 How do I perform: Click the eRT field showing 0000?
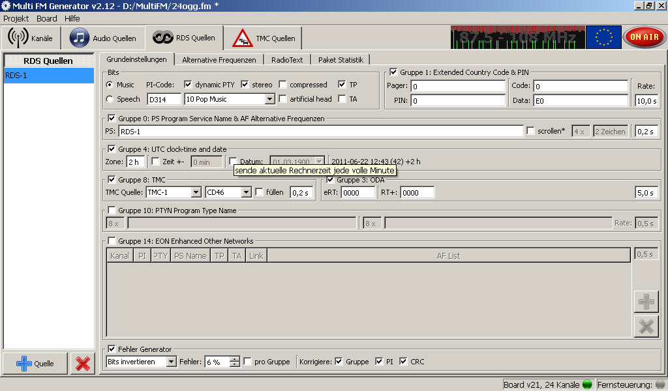[x=358, y=193]
